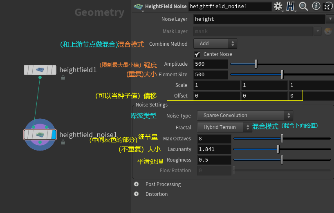Click the lock icon under heightfield_noise1

[x=63, y=142]
